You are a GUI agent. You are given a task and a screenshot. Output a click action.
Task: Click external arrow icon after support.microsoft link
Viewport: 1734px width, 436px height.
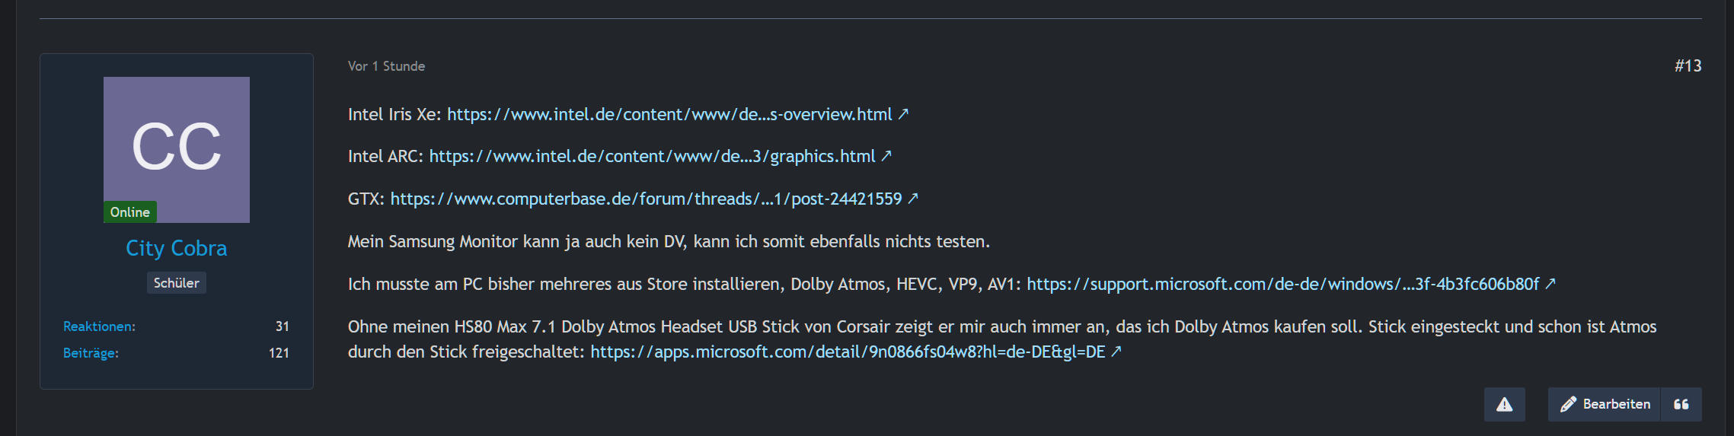[1550, 284]
